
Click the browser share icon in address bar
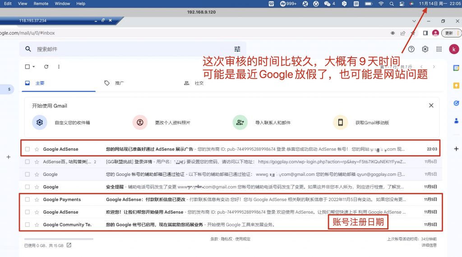tap(403, 33)
